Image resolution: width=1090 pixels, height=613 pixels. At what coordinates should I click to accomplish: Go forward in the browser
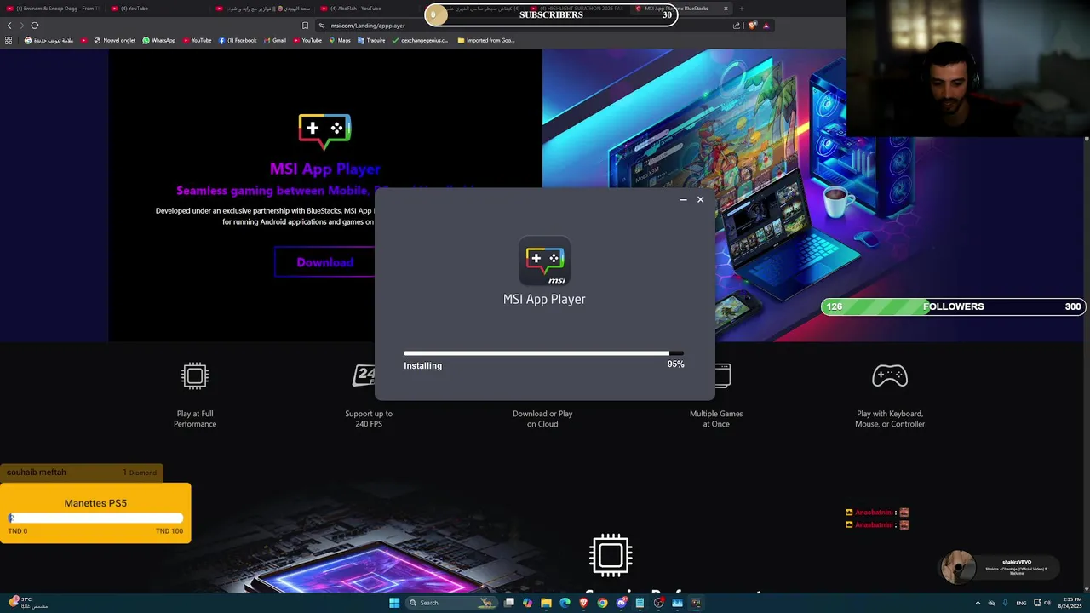tap(22, 26)
